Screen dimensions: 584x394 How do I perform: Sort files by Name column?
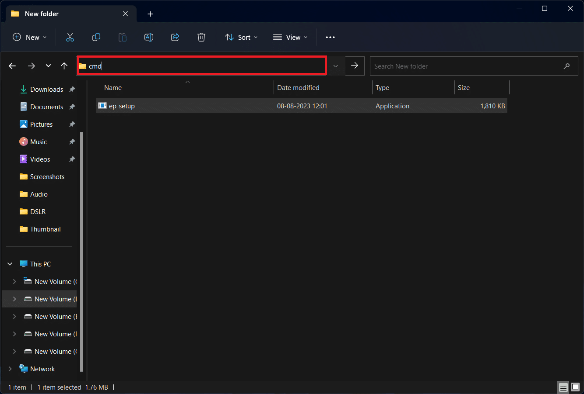coord(113,87)
